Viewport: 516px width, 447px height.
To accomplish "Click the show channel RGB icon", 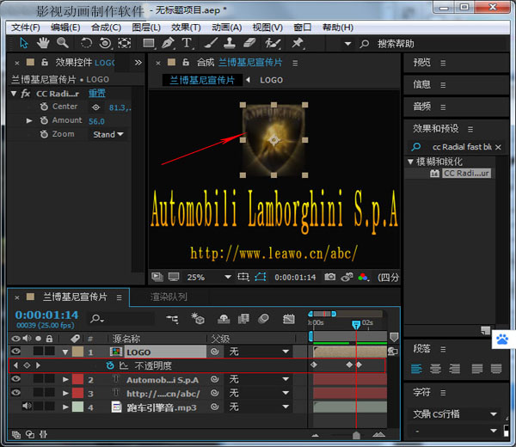I will [x=363, y=278].
